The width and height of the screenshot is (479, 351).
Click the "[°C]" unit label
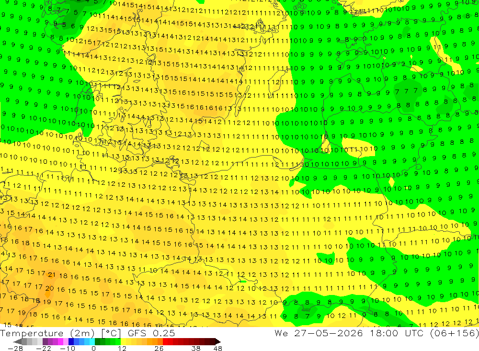coord(111,333)
